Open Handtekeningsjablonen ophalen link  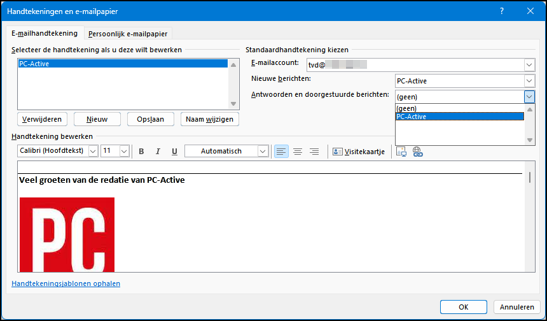pos(66,283)
